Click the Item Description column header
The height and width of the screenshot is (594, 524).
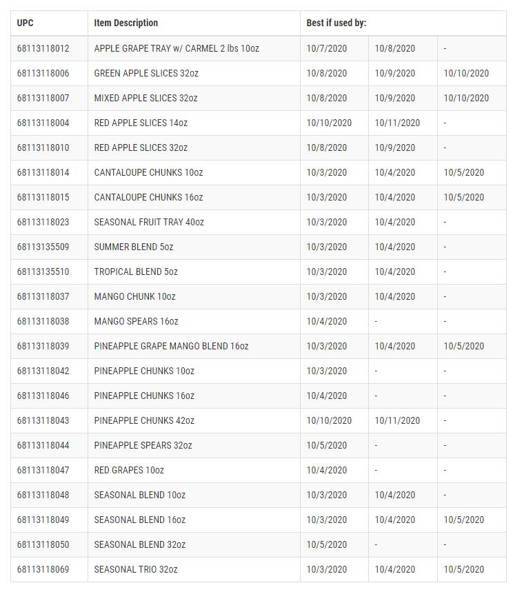tap(126, 23)
